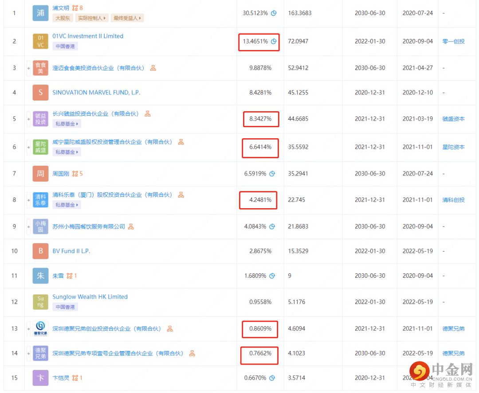Screen dimensions: 479x393
Task: Open pie chart icon next to 1.6809%
Action: [272, 276]
